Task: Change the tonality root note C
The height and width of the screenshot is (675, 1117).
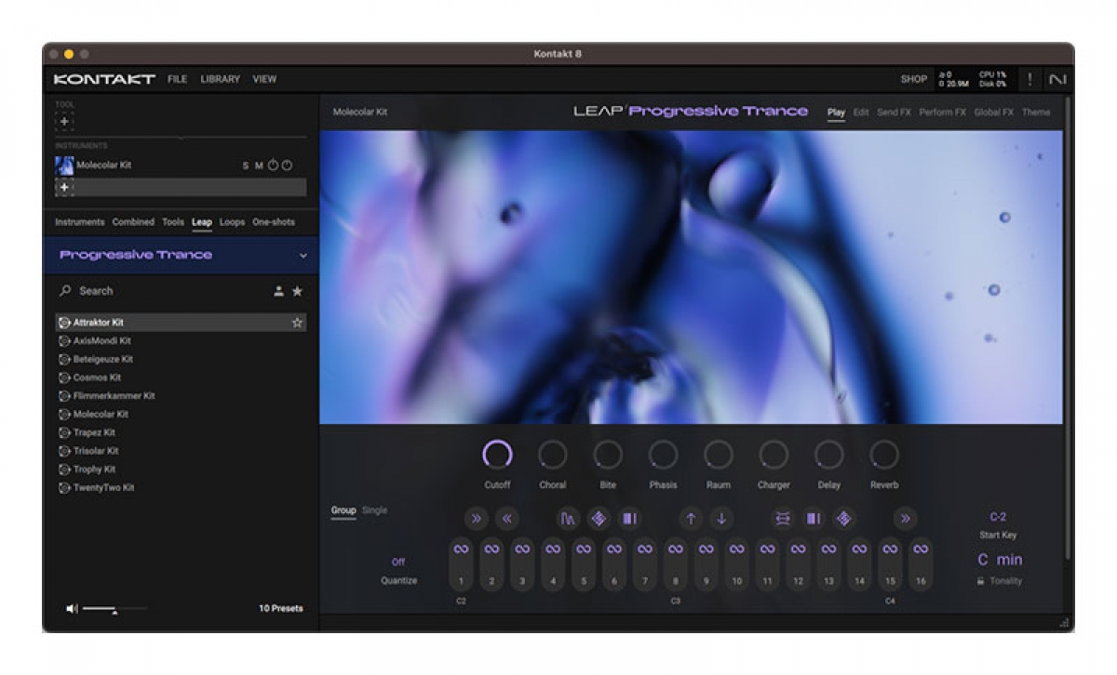Action: coord(983,560)
